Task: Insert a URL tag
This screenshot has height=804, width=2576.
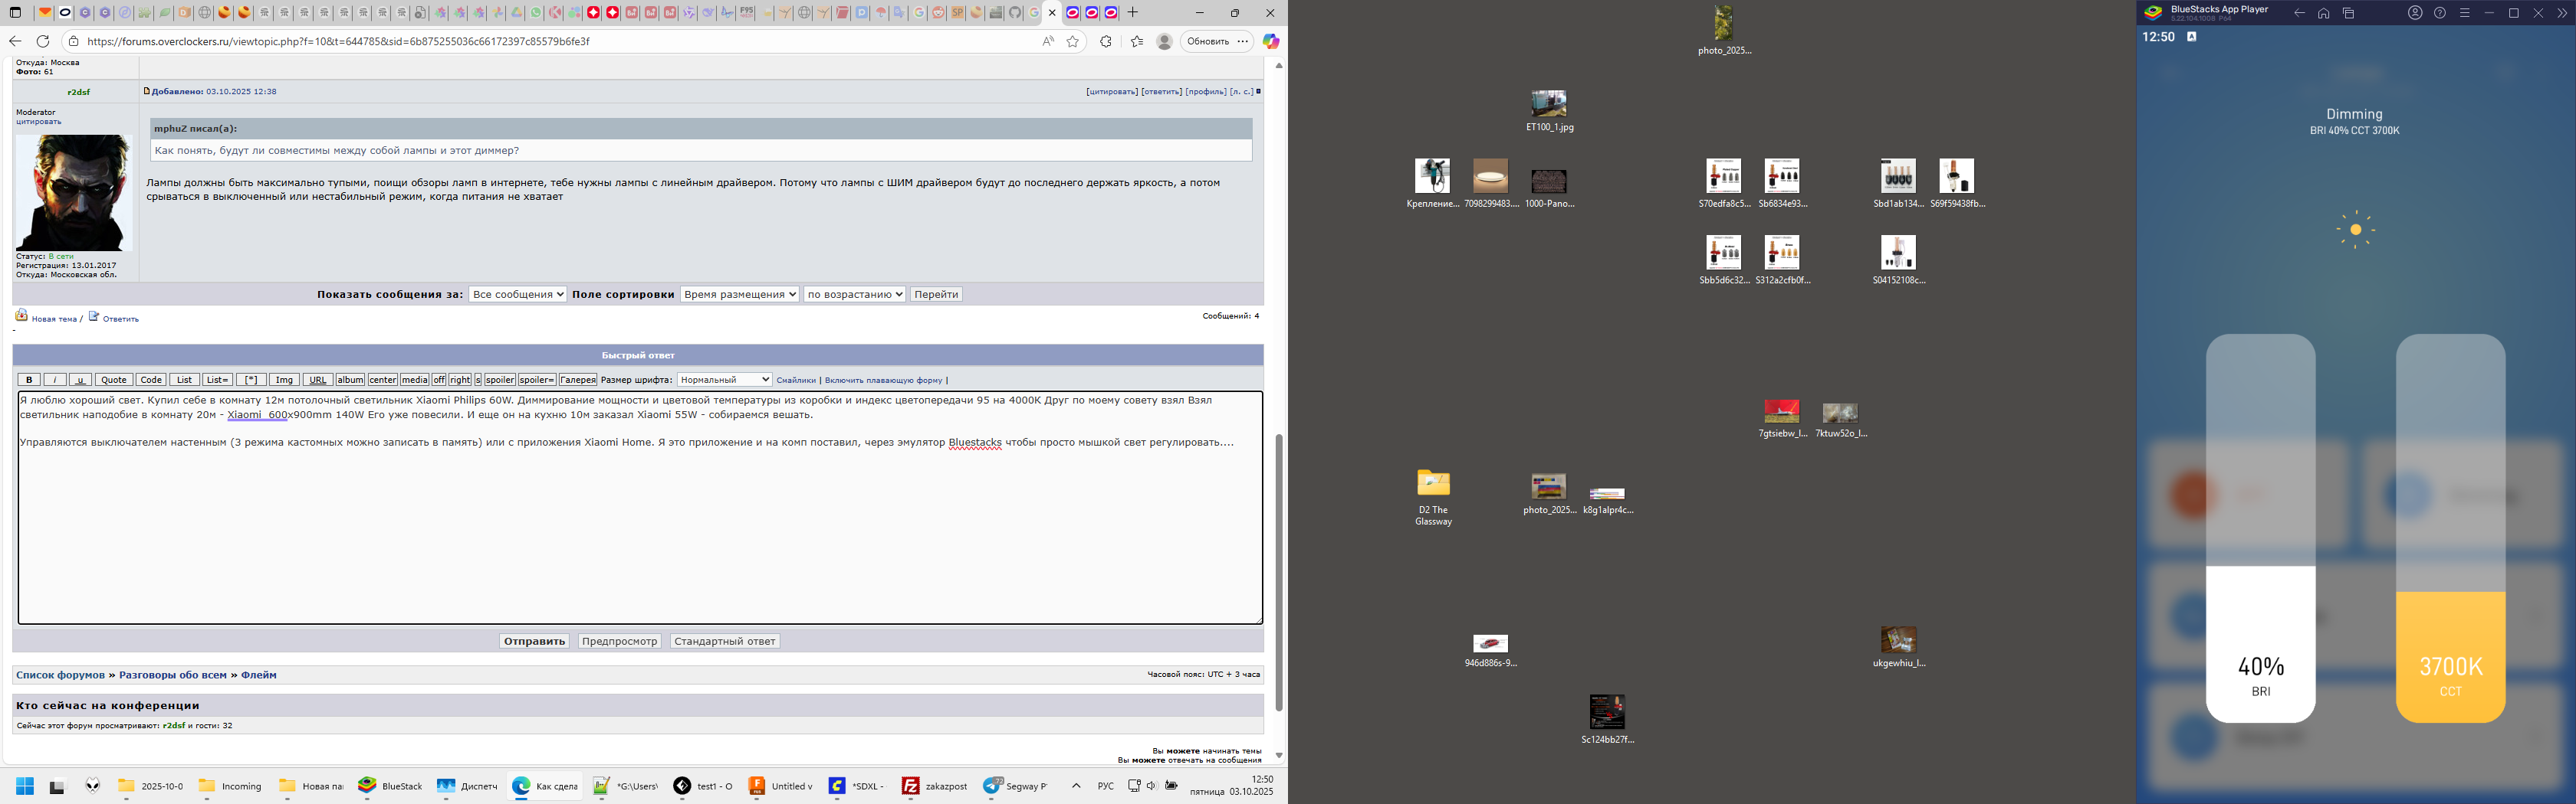Action: point(318,380)
